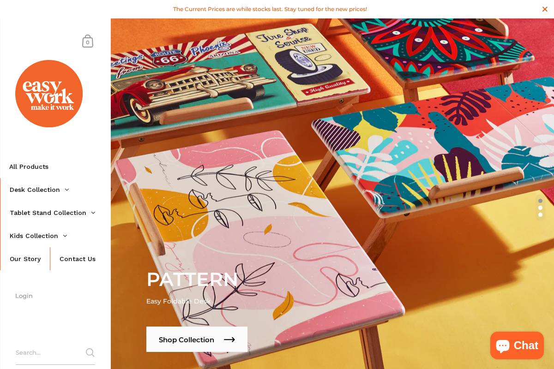This screenshot has width=554, height=369.
Task: Open the Shopify Chat widget
Action: [517, 345]
